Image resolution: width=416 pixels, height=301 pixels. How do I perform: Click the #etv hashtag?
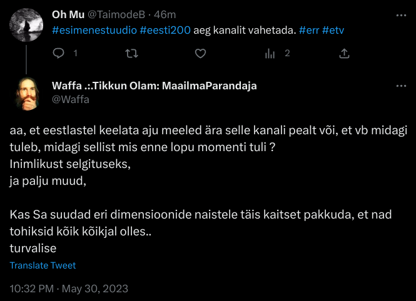[x=333, y=31]
